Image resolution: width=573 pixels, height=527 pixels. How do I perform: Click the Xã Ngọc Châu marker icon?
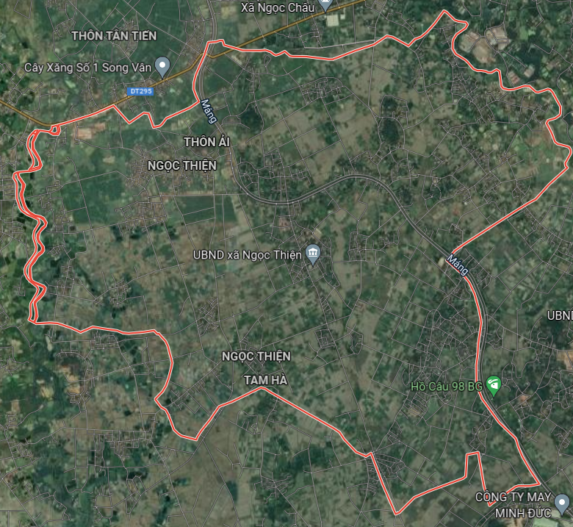pos(325,4)
